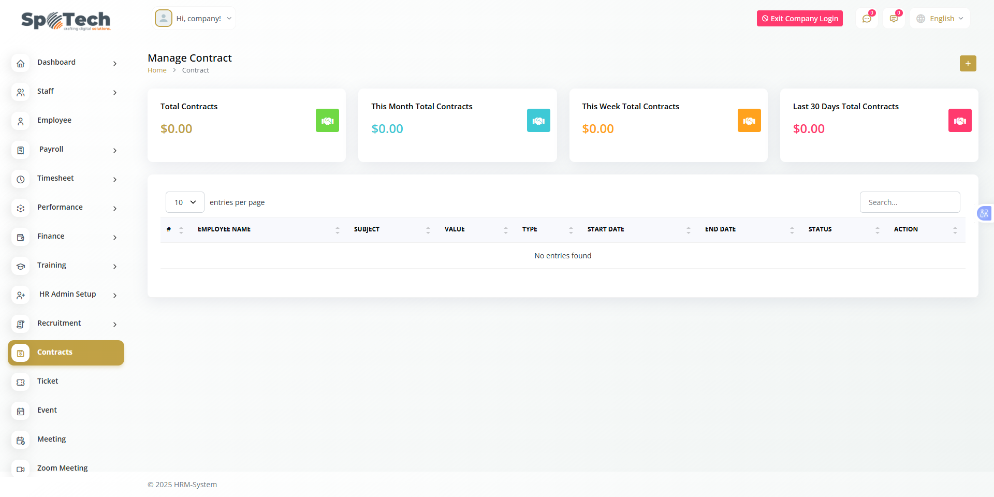Focus the table Search input field
994x497 pixels.
point(910,202)
